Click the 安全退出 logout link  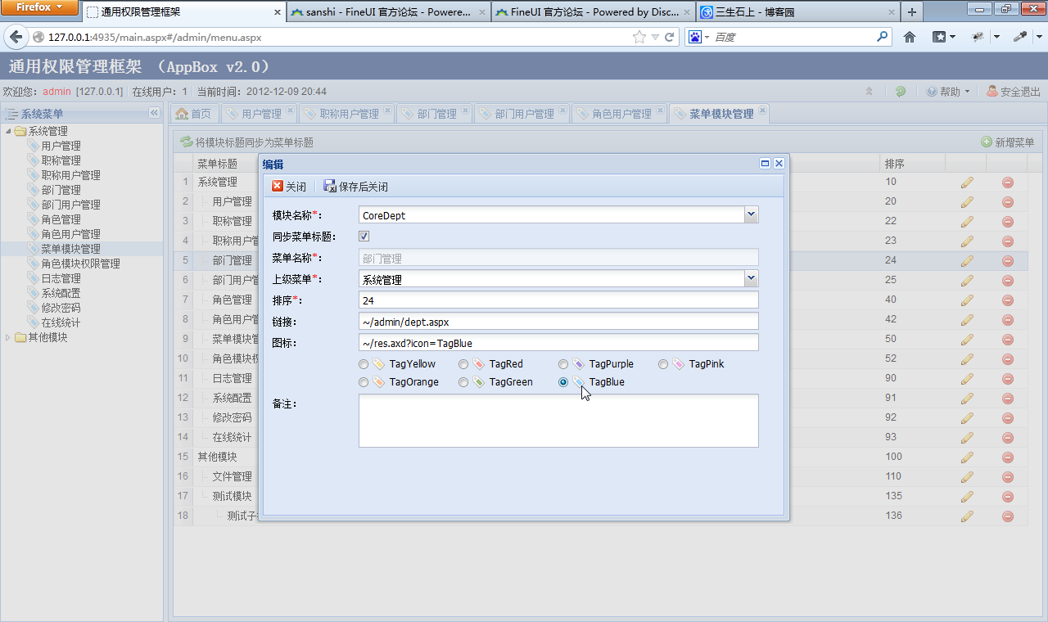click(1014, 92)
